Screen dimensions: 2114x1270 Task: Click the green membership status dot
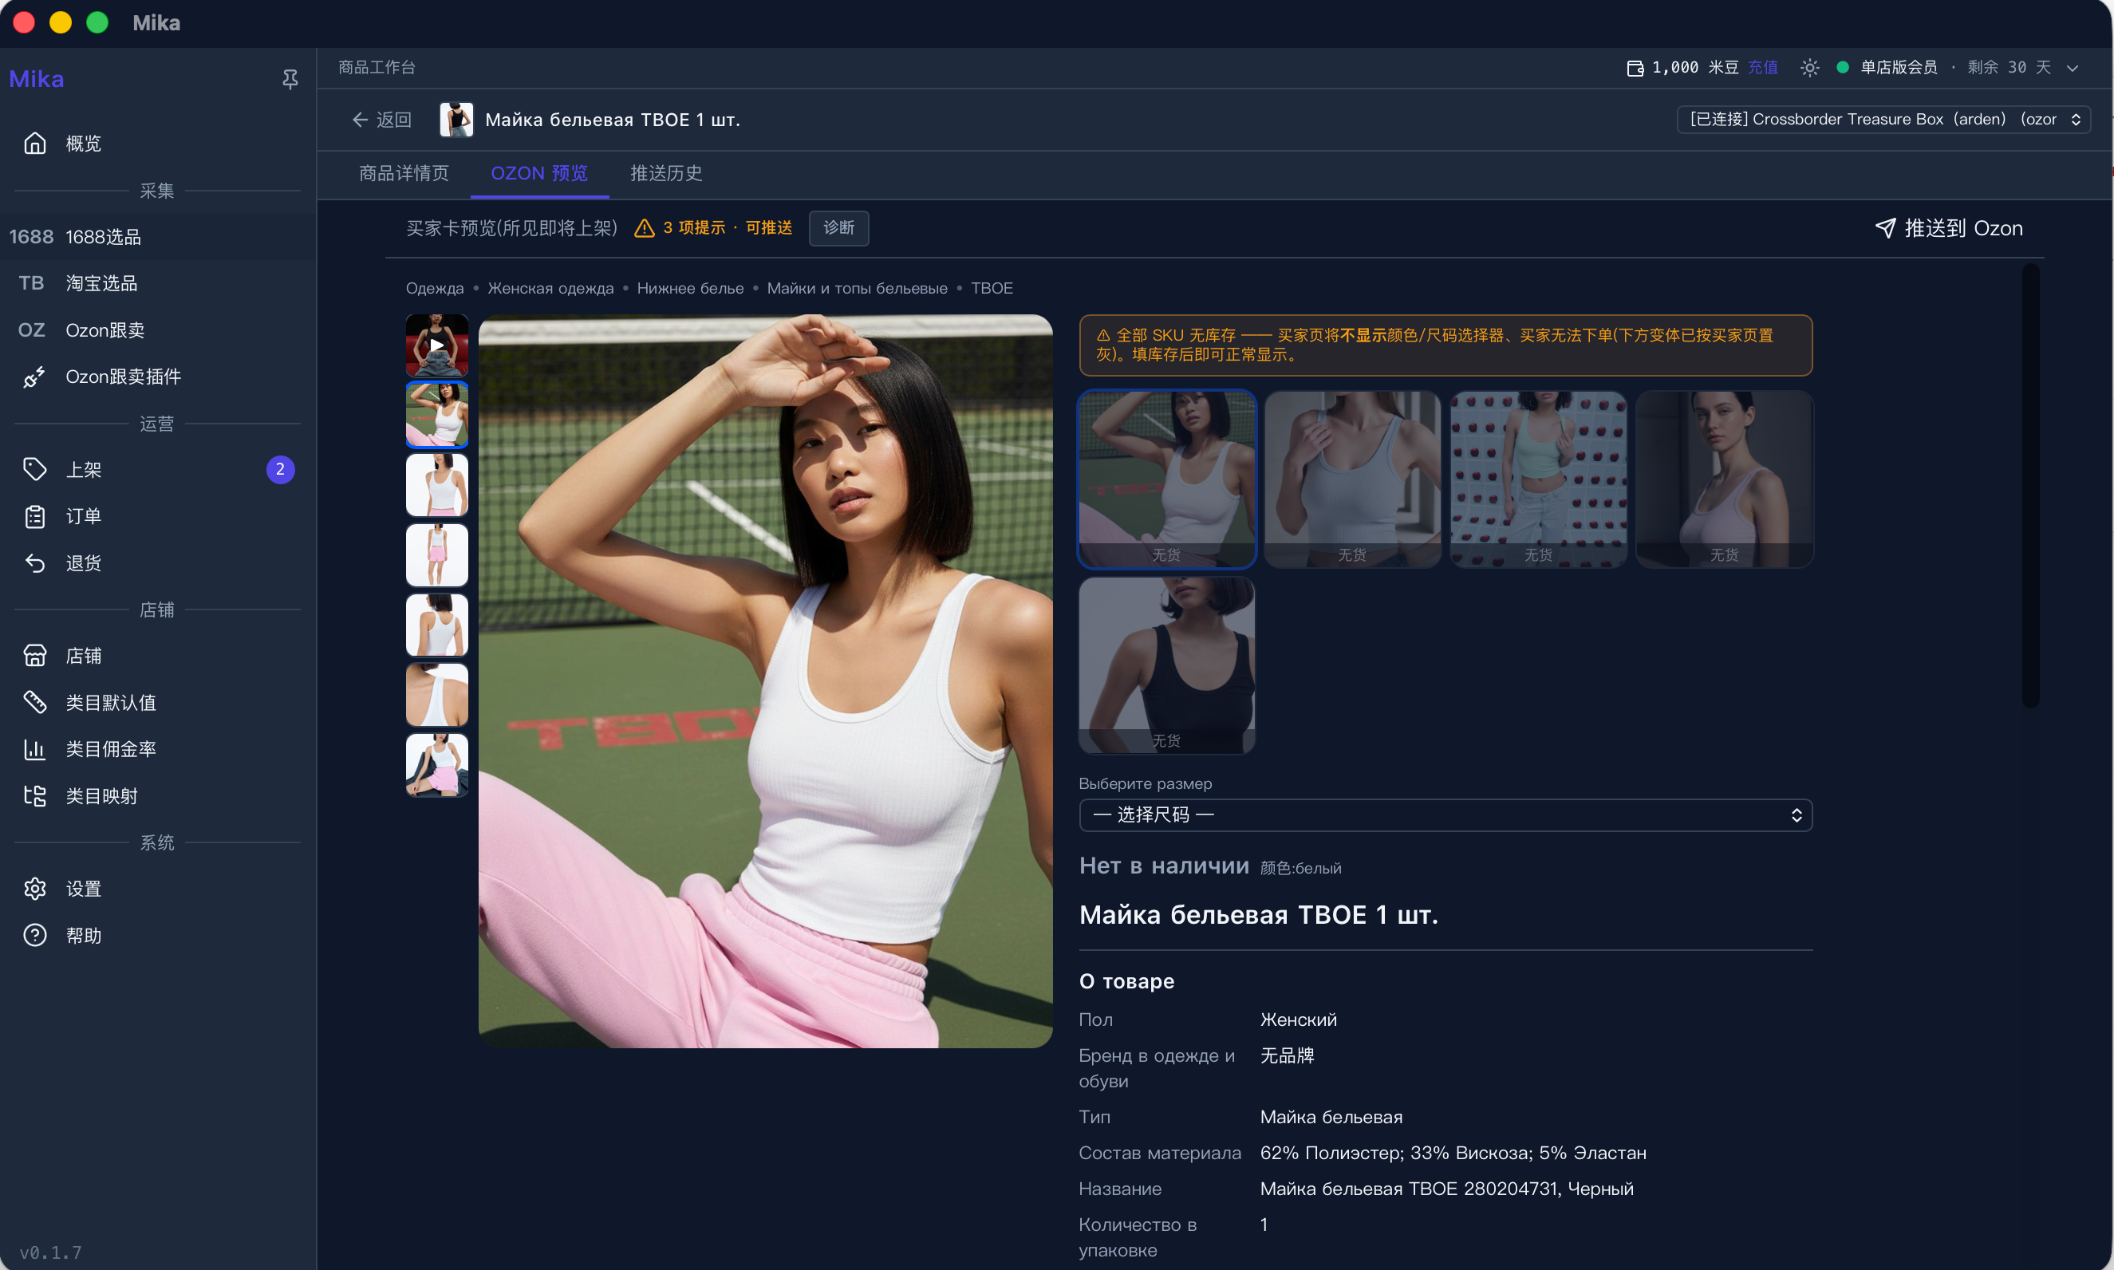click(1843, 68)
